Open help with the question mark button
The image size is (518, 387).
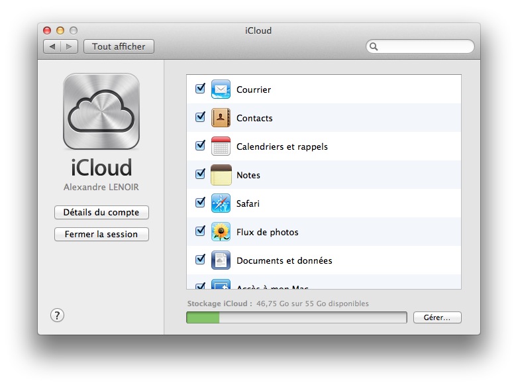[57, 315]
